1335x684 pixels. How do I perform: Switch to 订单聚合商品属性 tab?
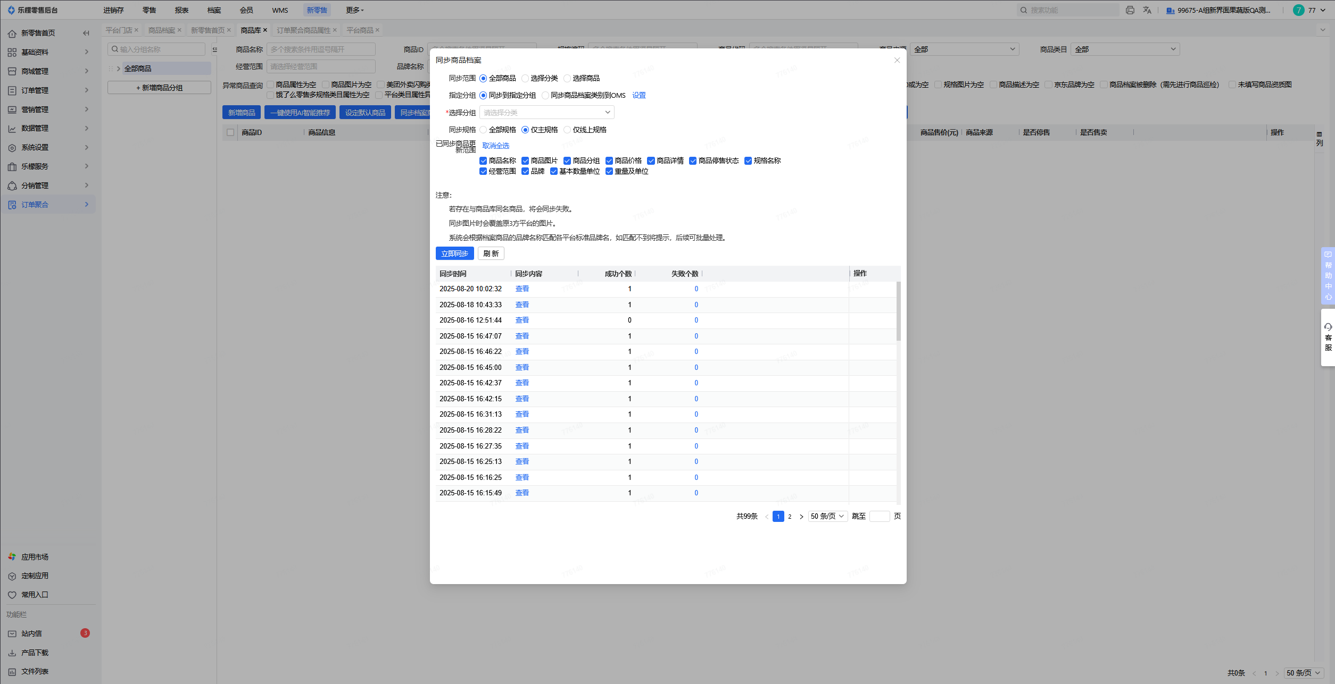coord(303,30)
